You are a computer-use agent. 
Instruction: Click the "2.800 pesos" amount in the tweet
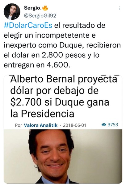pos(64,55)
